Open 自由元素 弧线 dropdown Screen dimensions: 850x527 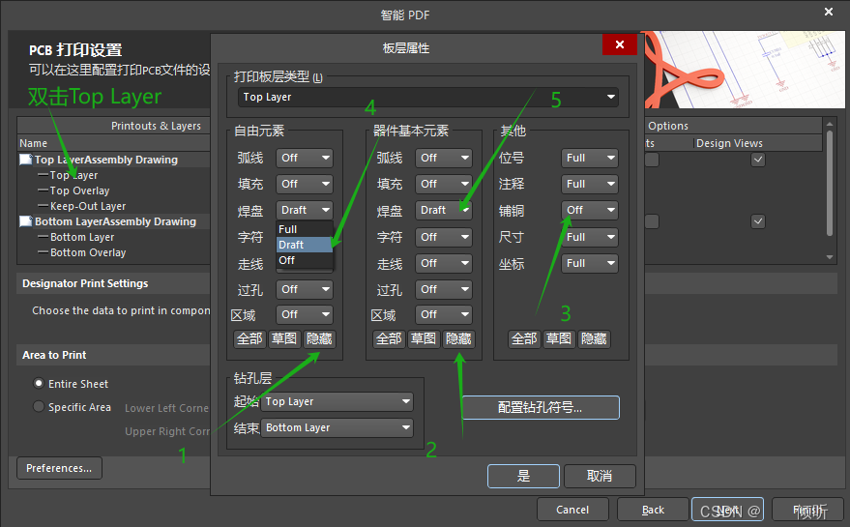[x=304, y=158]
